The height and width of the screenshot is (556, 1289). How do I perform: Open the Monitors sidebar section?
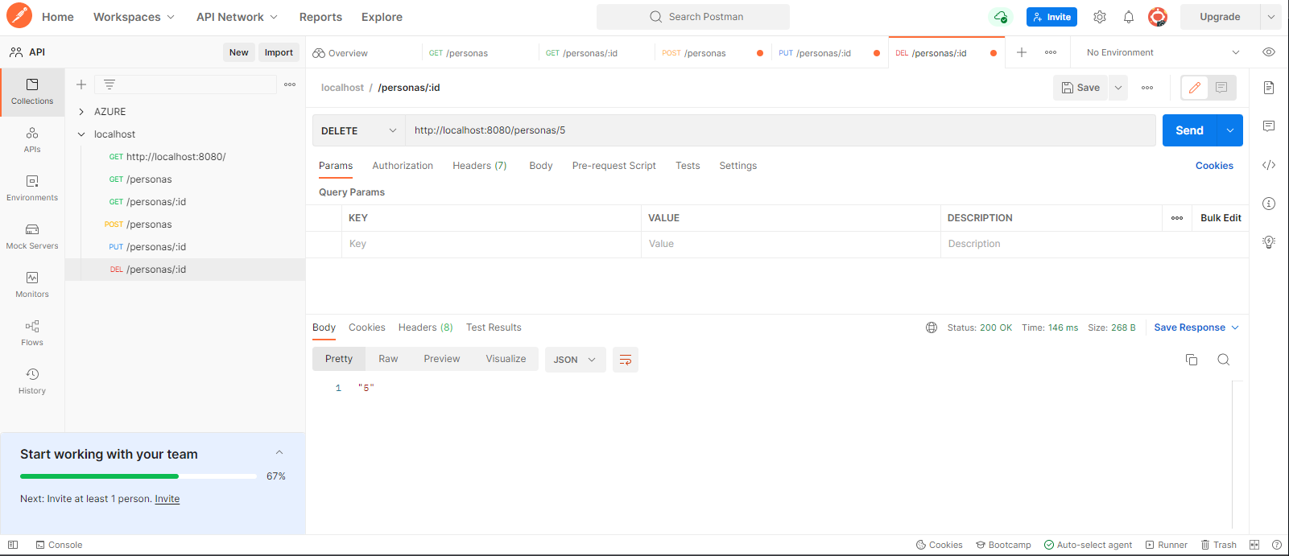(x=32, y=285)
